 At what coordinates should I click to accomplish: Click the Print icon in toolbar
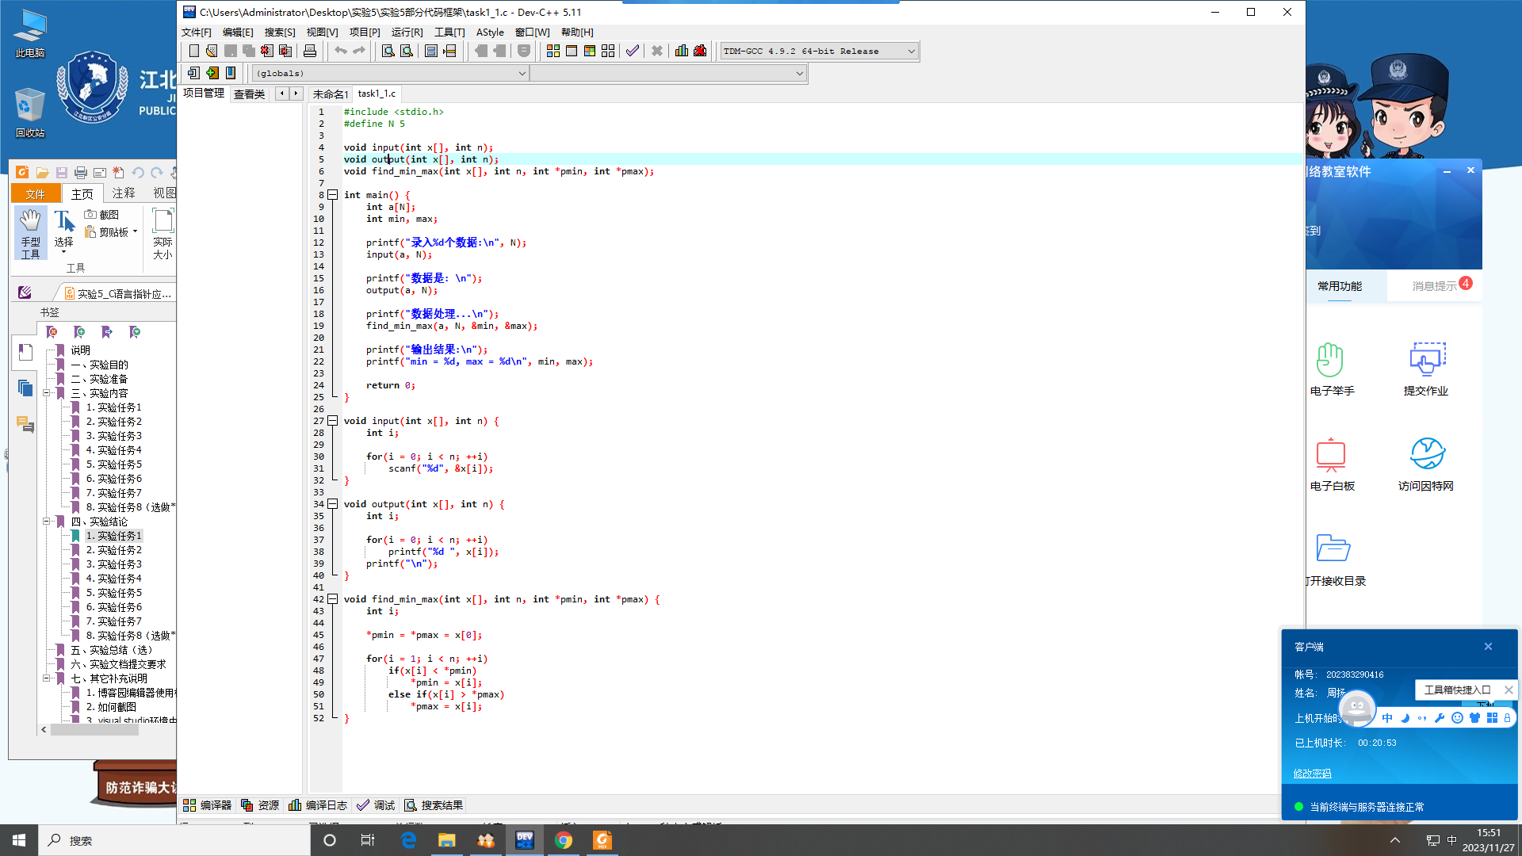point(310,51)
